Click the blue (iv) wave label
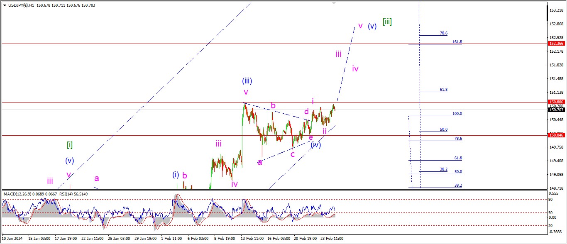Image resolution: width=567 pixels, height=244 pixels. click(316, 145)
